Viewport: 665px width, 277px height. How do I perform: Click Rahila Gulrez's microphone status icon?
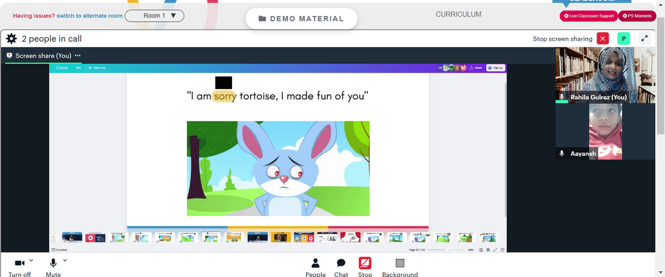[x=562, y=98]
